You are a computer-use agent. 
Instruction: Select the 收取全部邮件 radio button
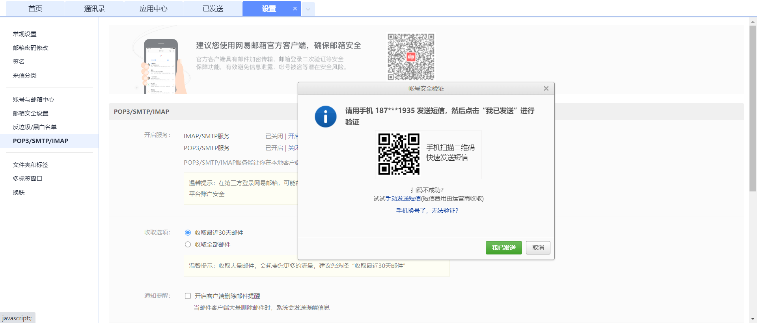click(188, 245)
